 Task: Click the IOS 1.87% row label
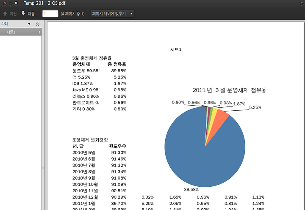[x=83, y=84]
